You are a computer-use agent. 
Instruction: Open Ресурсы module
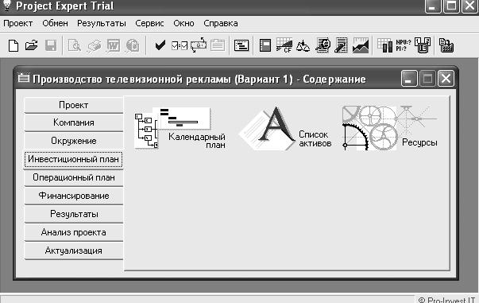click(x=390, y=128)
